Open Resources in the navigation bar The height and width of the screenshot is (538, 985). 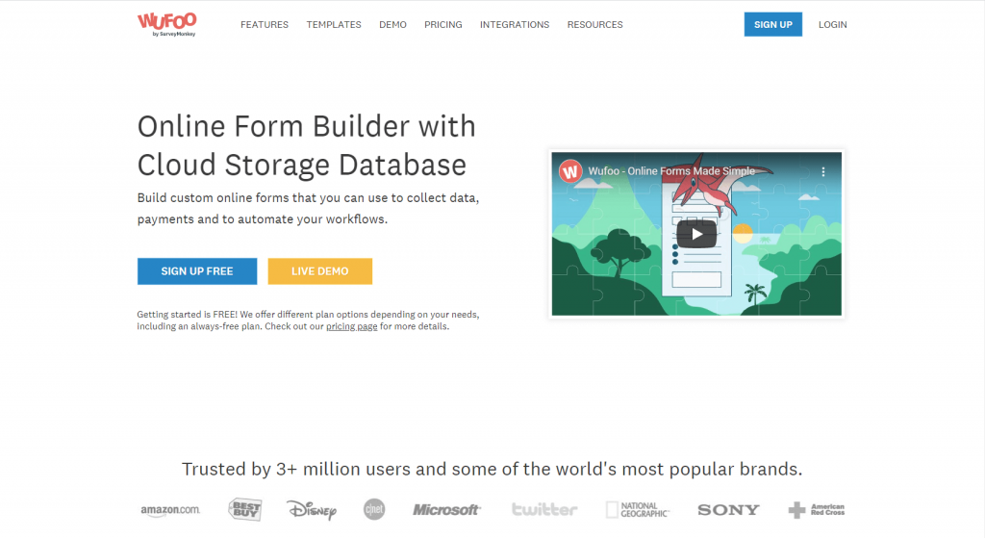594,24
